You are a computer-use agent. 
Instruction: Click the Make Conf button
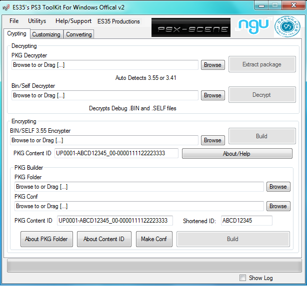(154, 239)
